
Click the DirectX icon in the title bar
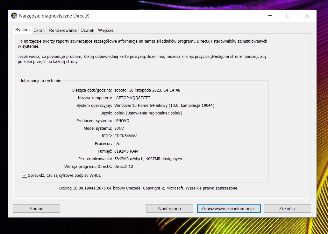point(14,16)
